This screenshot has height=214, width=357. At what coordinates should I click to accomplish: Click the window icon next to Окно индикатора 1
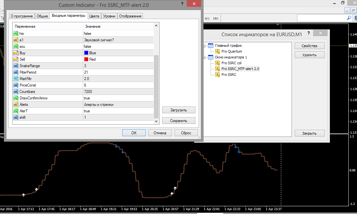pyautogui.click(x=211, y=57)
